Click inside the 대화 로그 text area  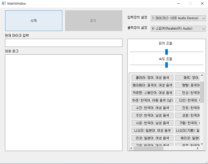click(x=64, y=102)
